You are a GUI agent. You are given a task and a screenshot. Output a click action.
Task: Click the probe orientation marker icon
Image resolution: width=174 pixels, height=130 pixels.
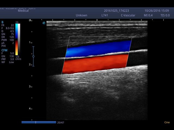point(44,23)
